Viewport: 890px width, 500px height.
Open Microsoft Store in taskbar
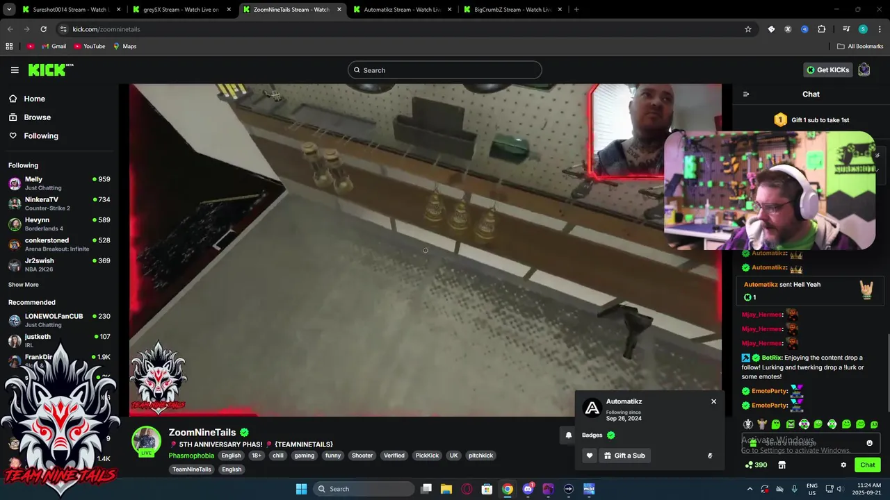click(x=487, y=489)
